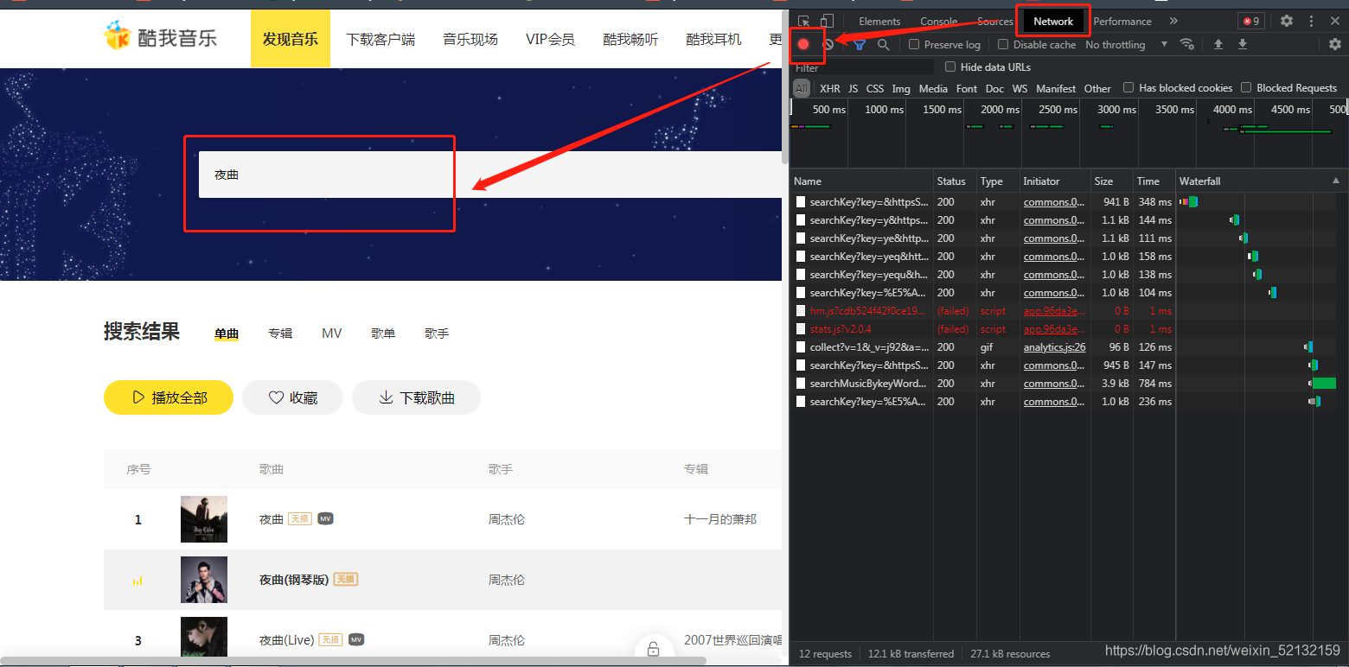Viewport: 1349px width, 667px height.
Task: Open VIP会员 nav item
Action: (x=550, y=39)
